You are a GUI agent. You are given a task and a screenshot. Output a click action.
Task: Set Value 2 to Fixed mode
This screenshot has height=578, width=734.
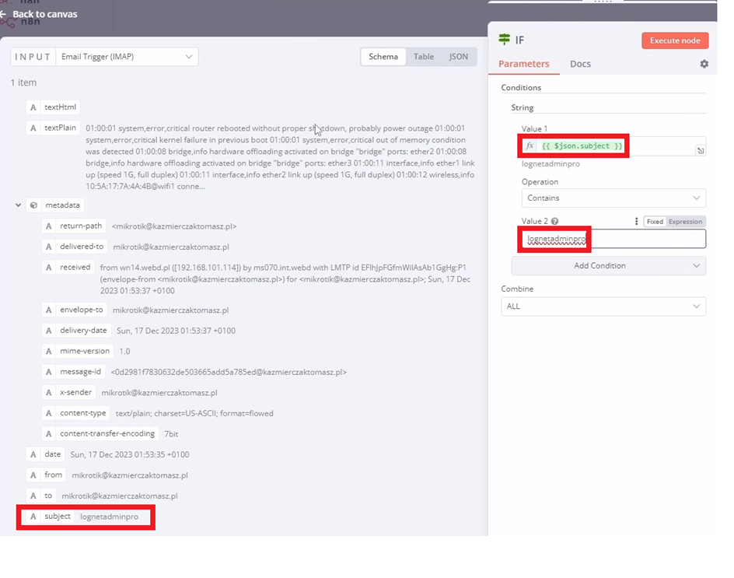[655, 222]
